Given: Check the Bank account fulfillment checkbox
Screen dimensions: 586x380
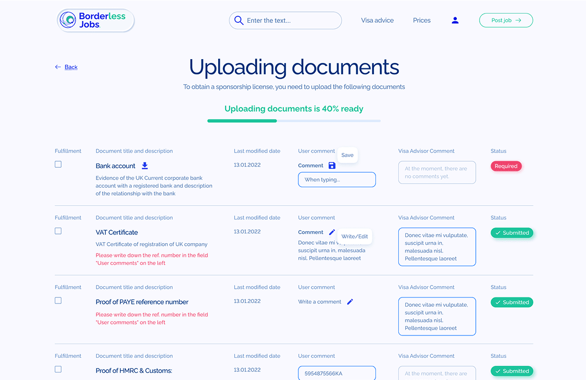Looking at the screenshot, I should click(58, 164).
